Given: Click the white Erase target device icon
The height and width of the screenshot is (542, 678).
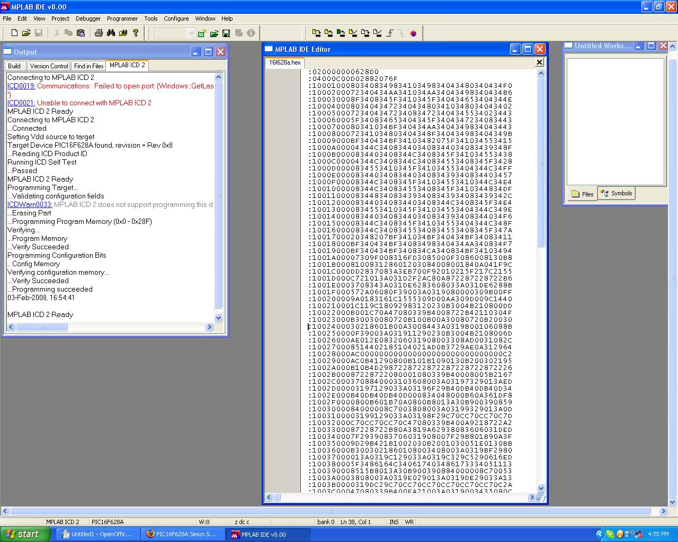Looking at the screenshot, I should [365, 33].
